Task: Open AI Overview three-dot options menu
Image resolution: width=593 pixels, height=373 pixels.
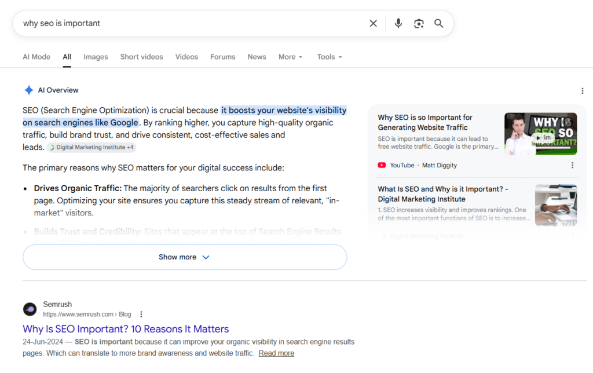Action: (x=583, y=91)
